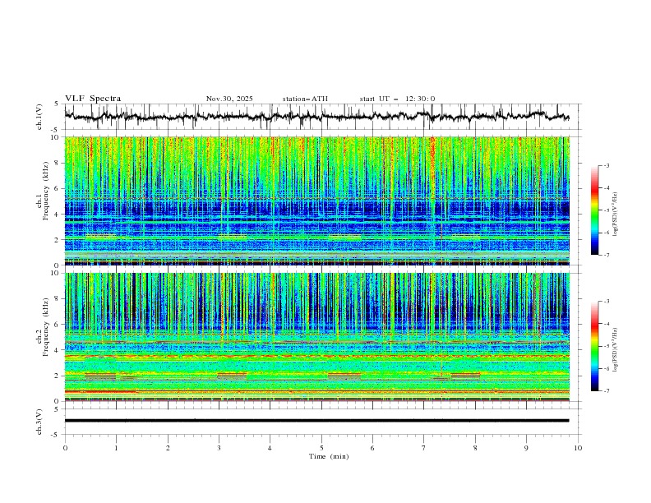Click the ch.1(V) axis label

39,117
